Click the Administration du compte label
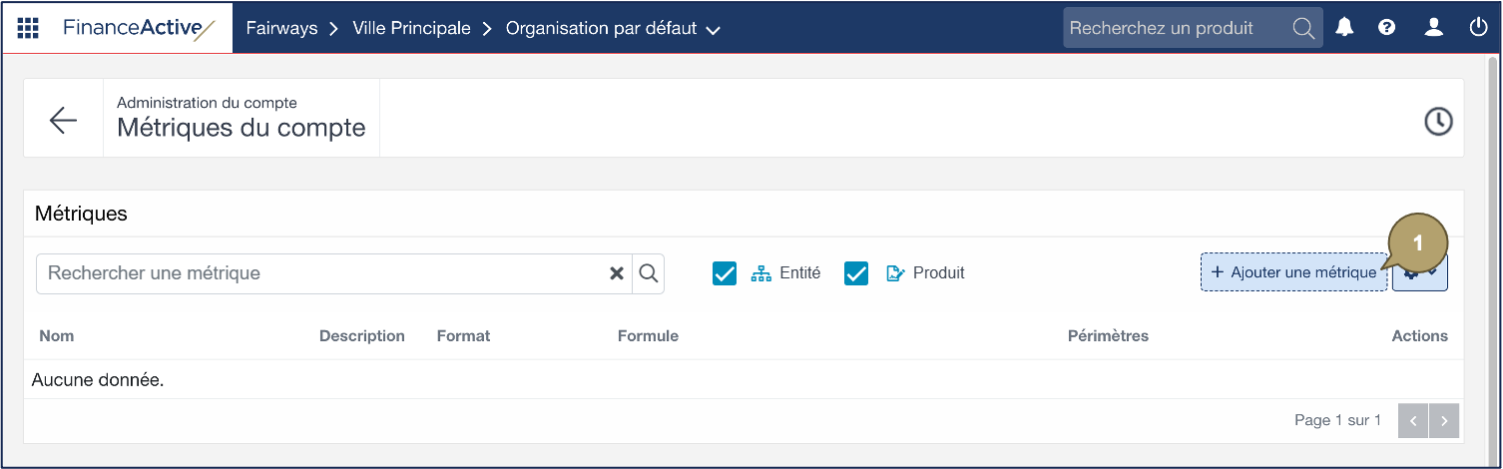The image size is (1503, 469). point(207,103)
